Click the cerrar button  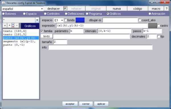point(86,104)
